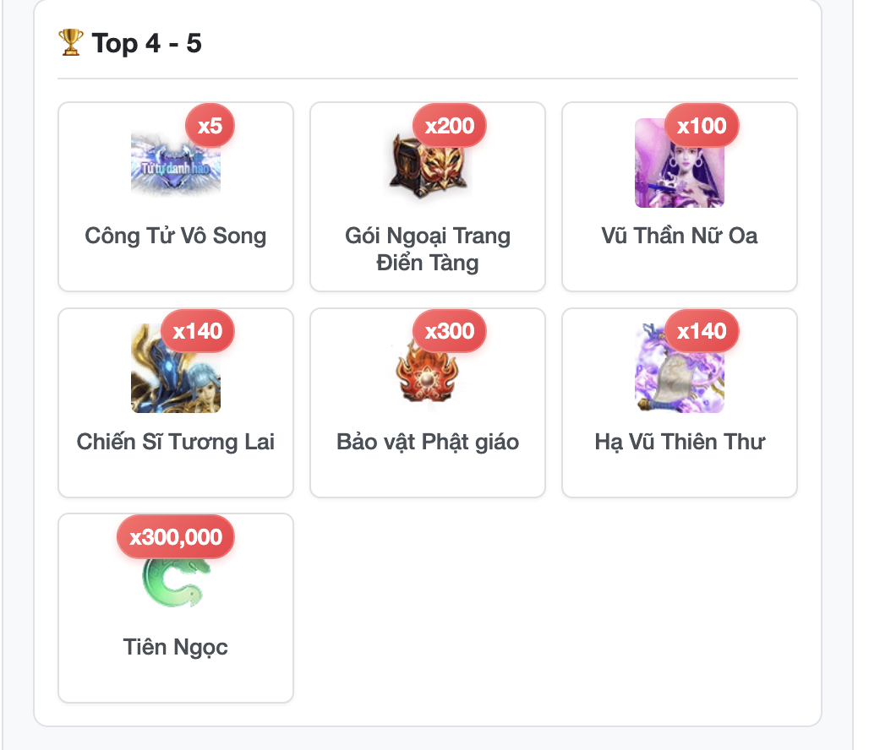Click the Hạ Vũ Thiên Thư scroll icon
The height and width of the screenshot is (750, 869).
680,368
